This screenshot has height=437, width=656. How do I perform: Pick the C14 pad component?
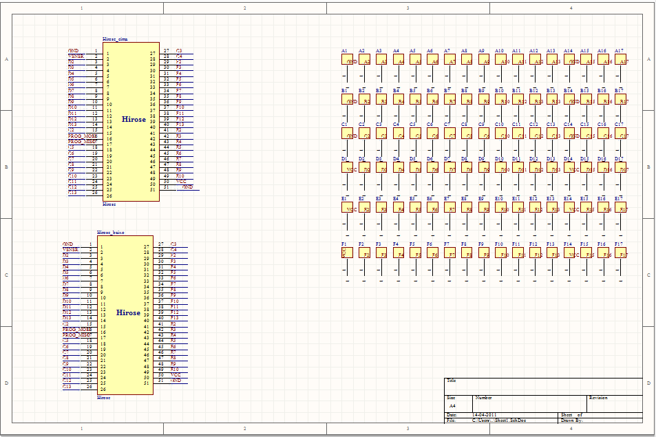[x=569, y=134]
